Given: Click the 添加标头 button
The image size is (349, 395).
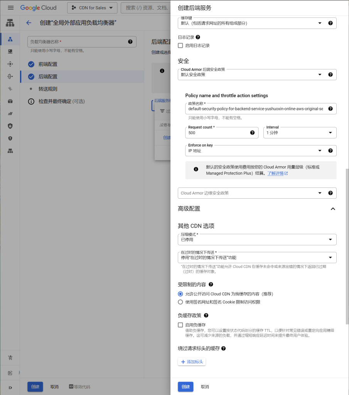Looking at the screenshot, I should [192, 362].
